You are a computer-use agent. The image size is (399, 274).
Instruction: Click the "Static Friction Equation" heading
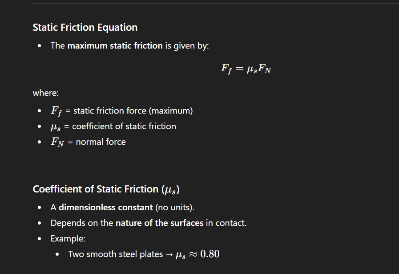click(x=85, y=28)
